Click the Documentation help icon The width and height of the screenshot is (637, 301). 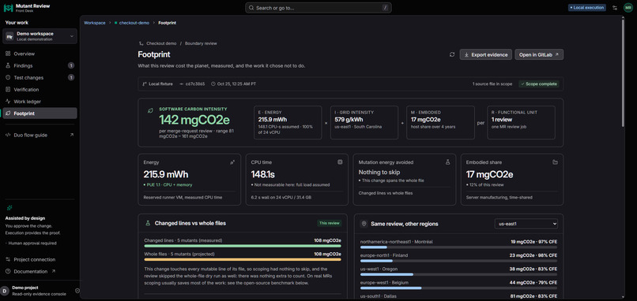pyautogui.click(x=8, y=271)
